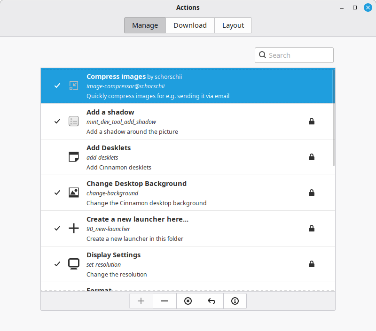The height and width of the screenshot is (331, 376).
Task: Click 'mint_dev_tool_add_shadow' identifier text
Action: pos(121,122)
